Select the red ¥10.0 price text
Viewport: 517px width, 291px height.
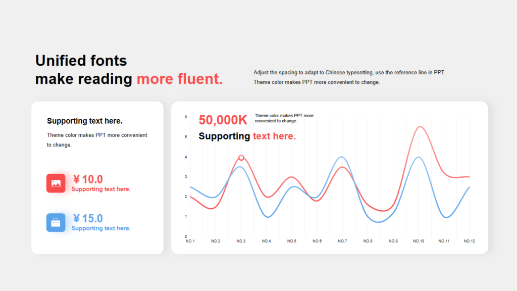coord(88,179)
